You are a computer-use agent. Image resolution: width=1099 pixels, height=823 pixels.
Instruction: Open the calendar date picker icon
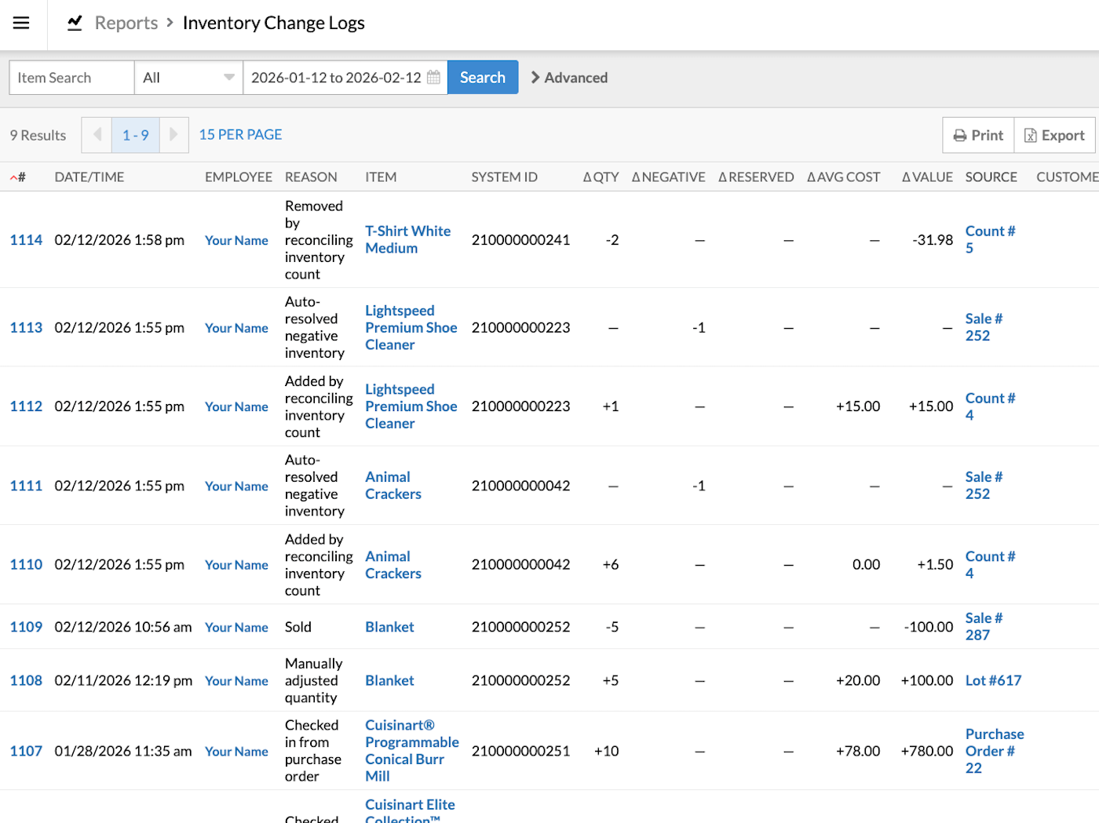[x=433, y=78]
